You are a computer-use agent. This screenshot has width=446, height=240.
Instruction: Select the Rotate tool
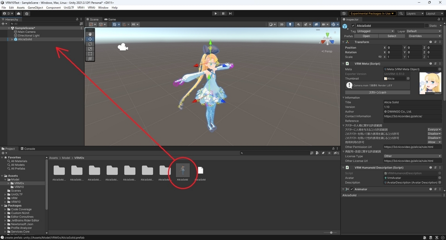point(90,44)
